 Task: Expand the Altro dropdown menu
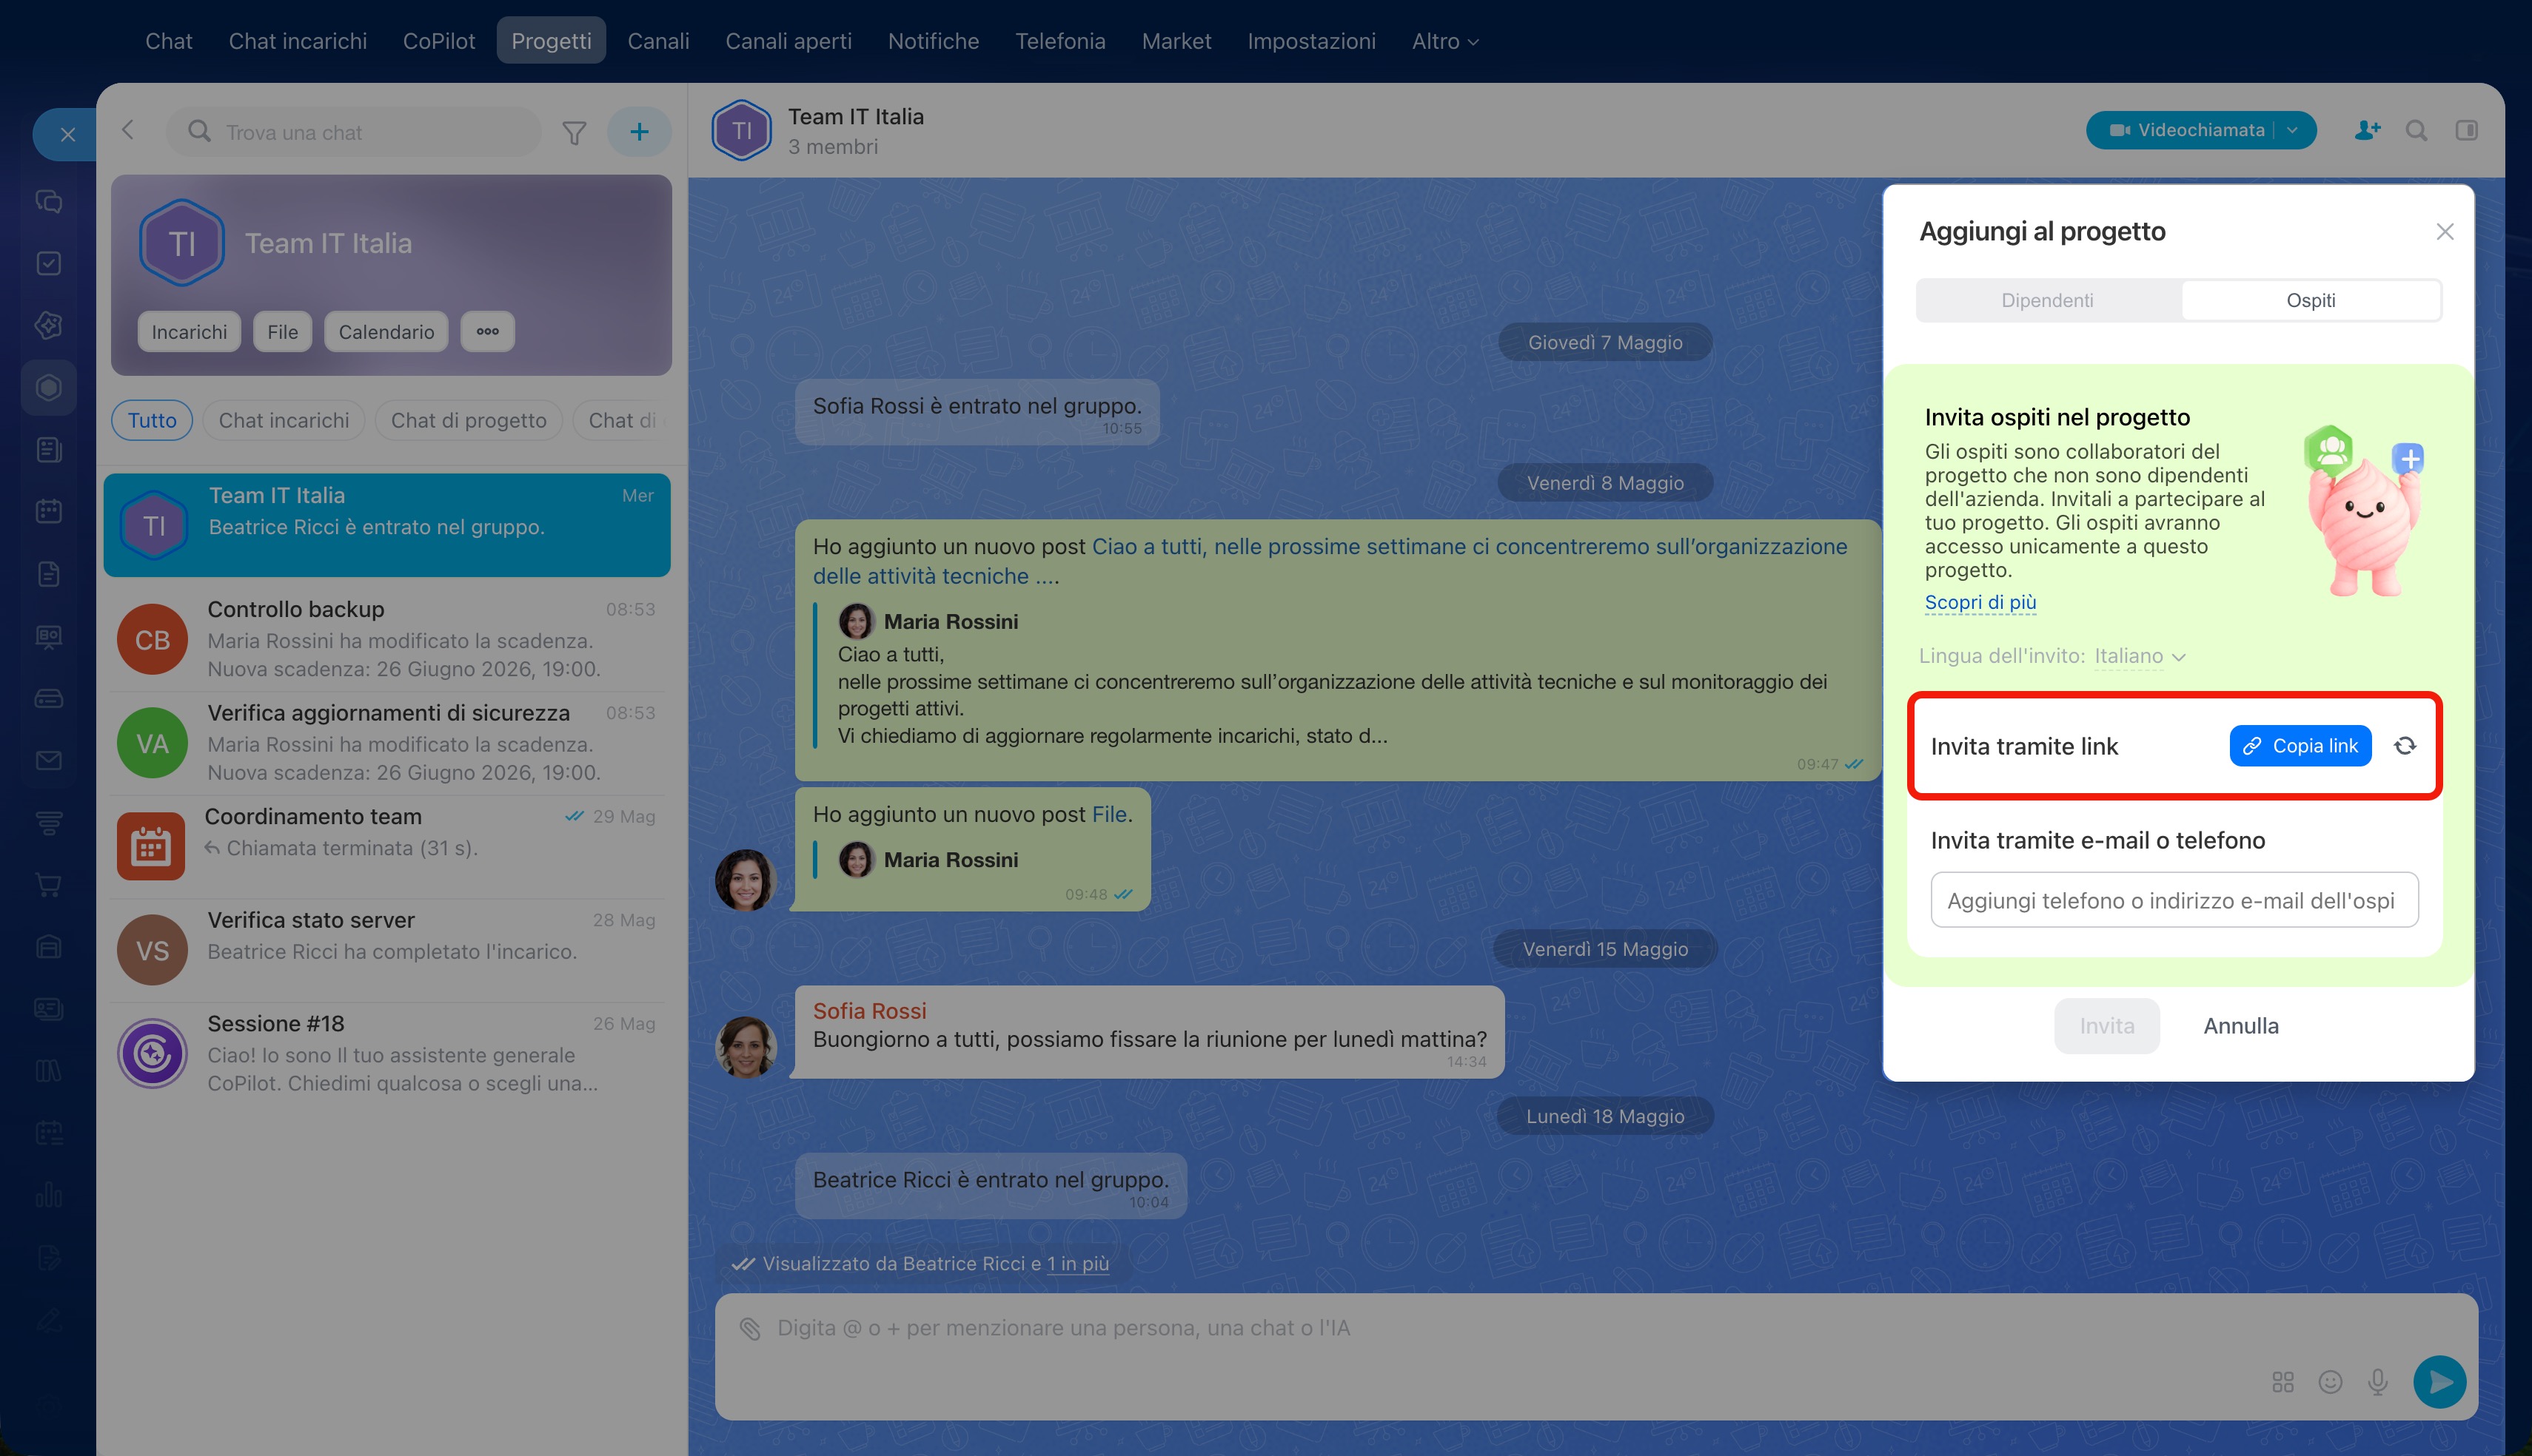click(x=1444, y=41)
